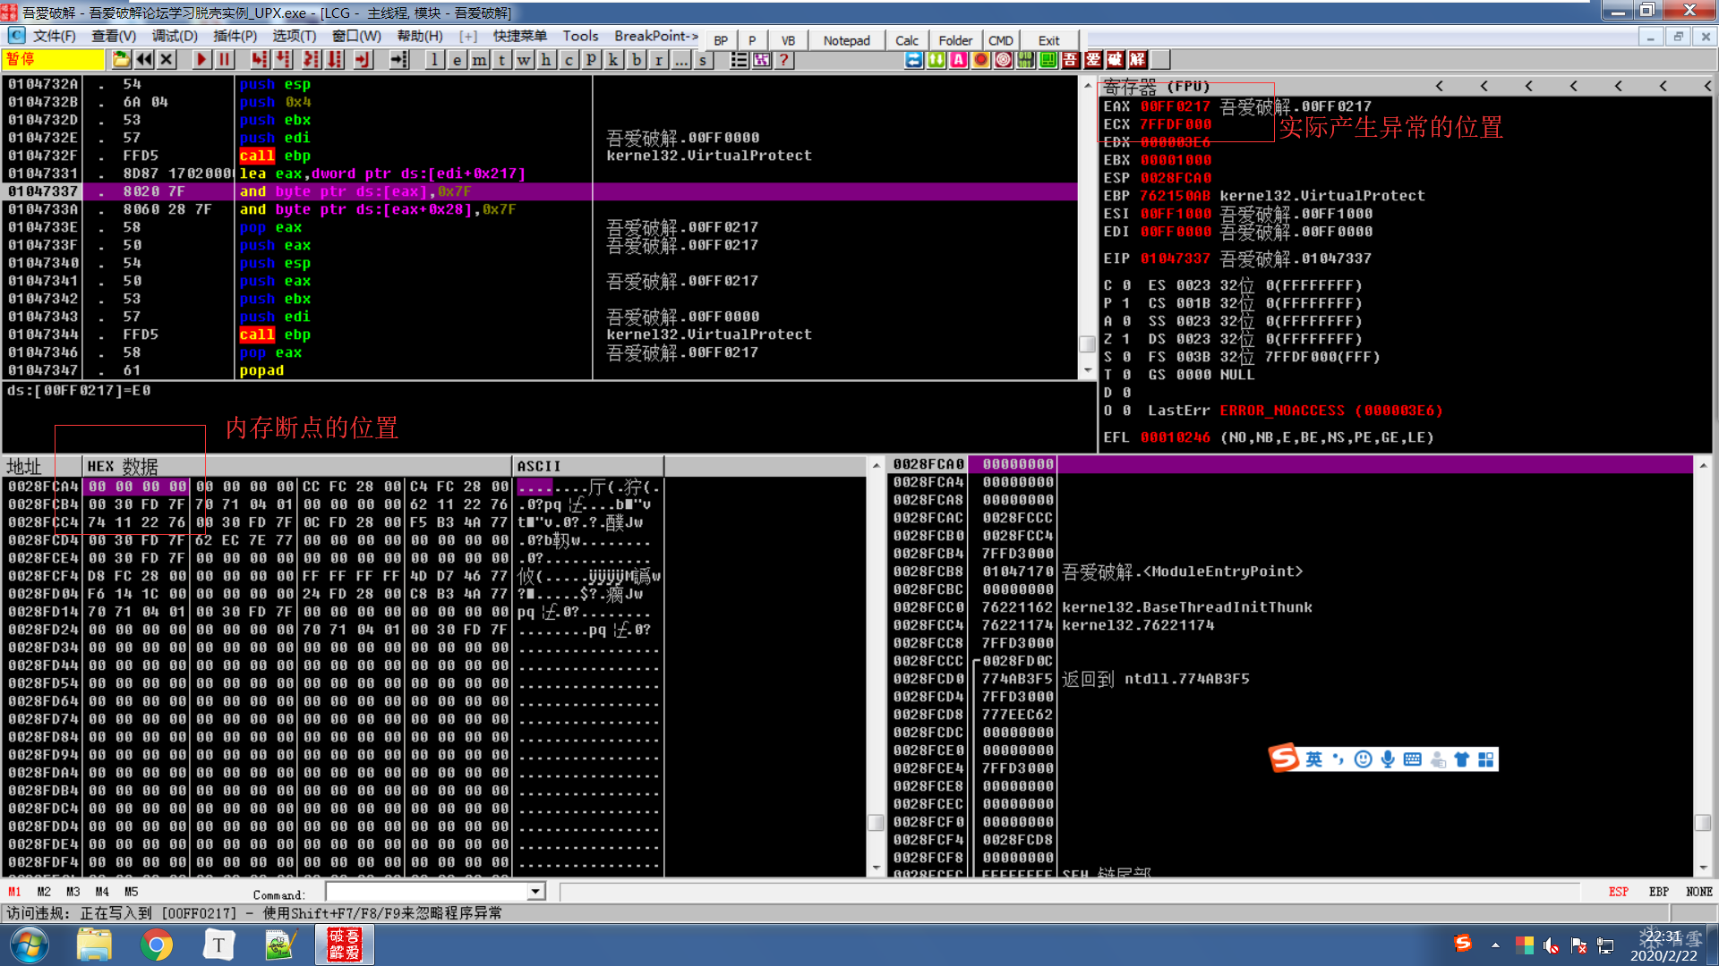Open the 调试(D) debug menu
Viewport: 1719px width, 966px height.
coord(175,36)
